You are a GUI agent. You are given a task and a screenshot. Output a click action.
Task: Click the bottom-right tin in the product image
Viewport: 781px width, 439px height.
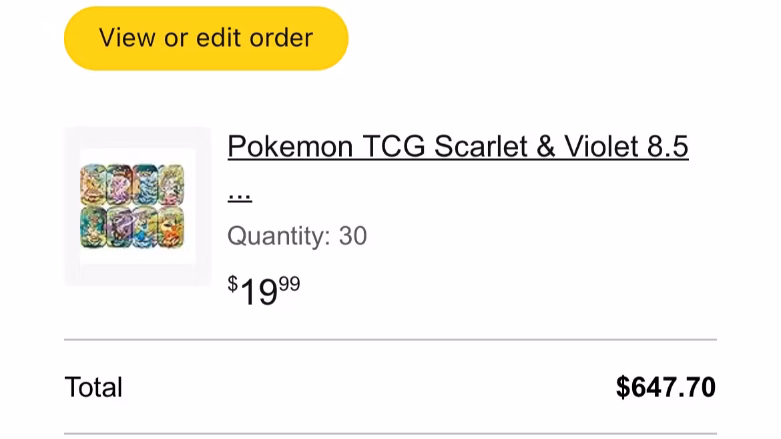click(x=173, y=228)
